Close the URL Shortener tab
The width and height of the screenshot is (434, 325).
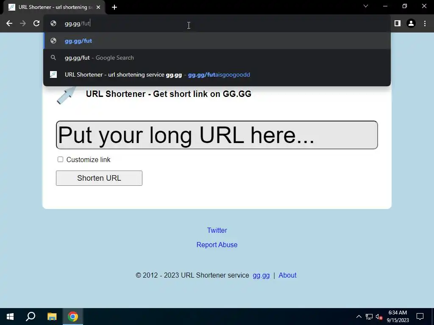click(98, 7)
